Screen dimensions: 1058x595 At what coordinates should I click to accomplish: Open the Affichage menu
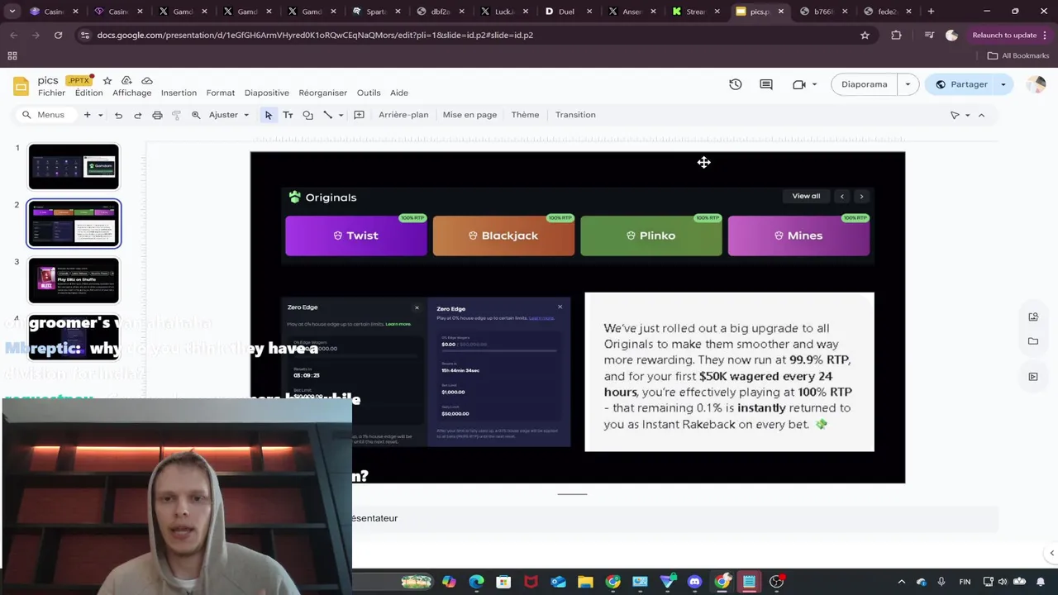(131, 93)
